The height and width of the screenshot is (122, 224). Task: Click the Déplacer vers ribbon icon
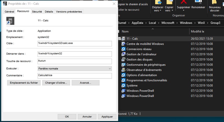pyautogui.click(x=158, y=3)
